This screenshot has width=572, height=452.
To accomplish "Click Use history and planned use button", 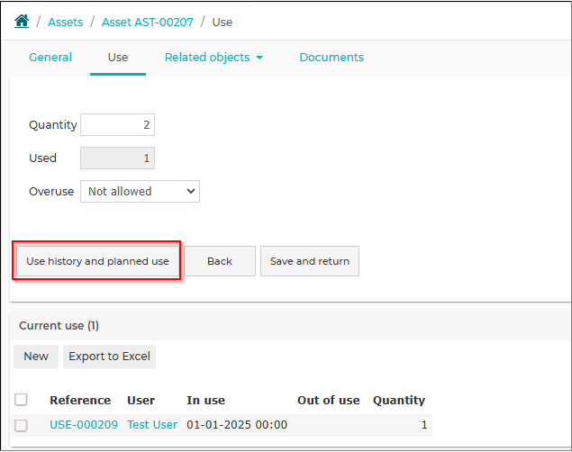I will click(97, 261).
